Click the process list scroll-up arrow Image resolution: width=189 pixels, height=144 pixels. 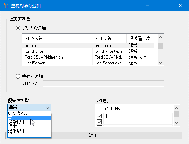coord(160,37)
